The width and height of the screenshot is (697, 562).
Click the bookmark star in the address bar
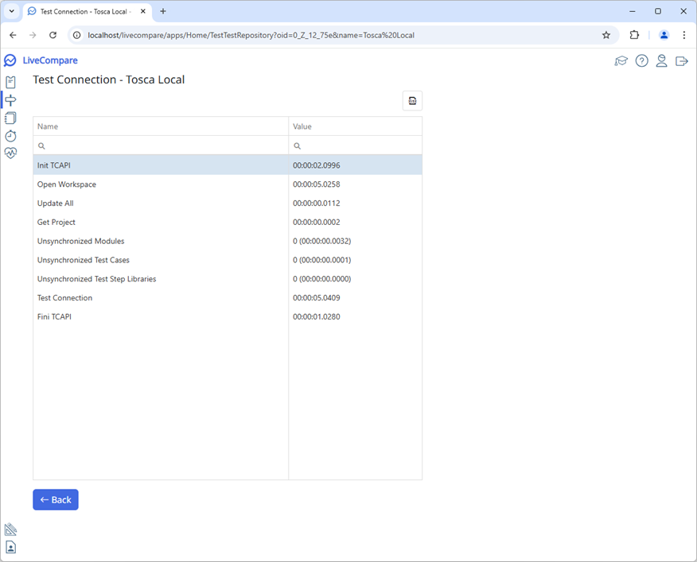(x=605, y=35)
